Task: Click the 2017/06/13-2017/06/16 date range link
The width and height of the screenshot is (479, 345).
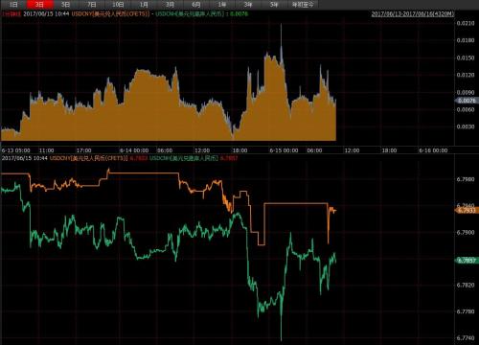Action: pos(412,13)
